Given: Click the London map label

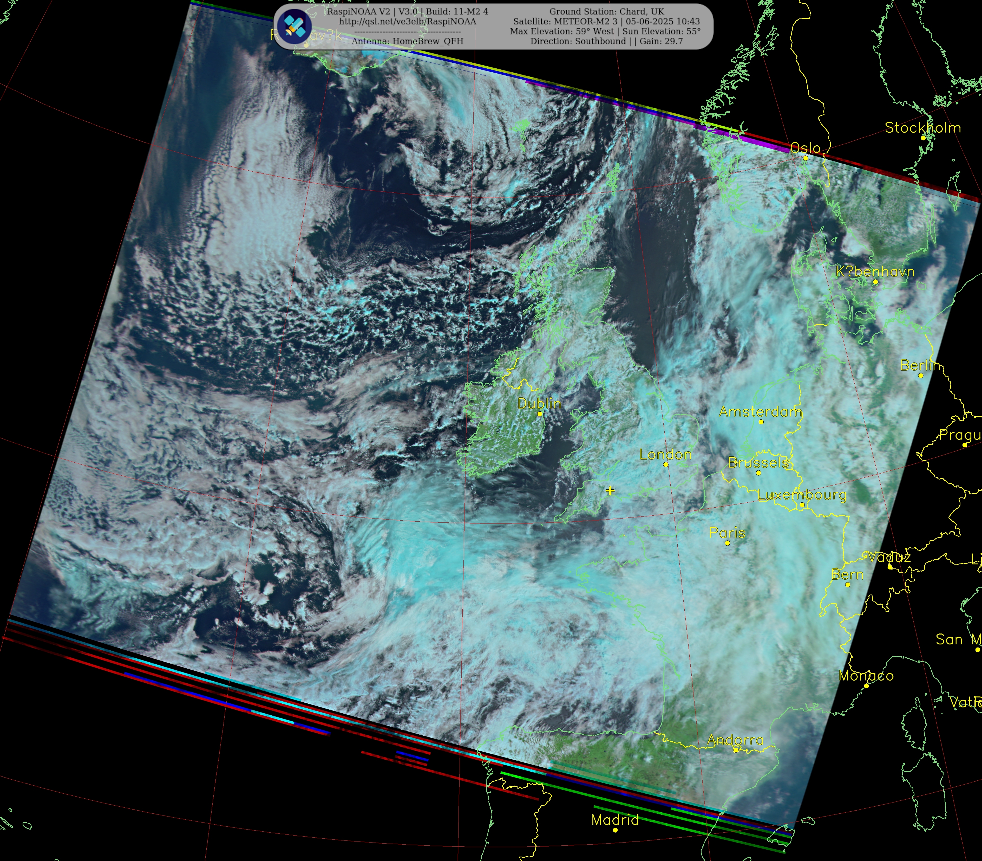Looking at the screenshot, I should (666, 455).
